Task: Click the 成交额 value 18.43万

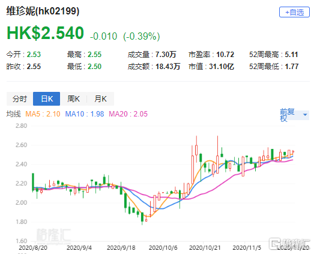Action: click(168, 67)
